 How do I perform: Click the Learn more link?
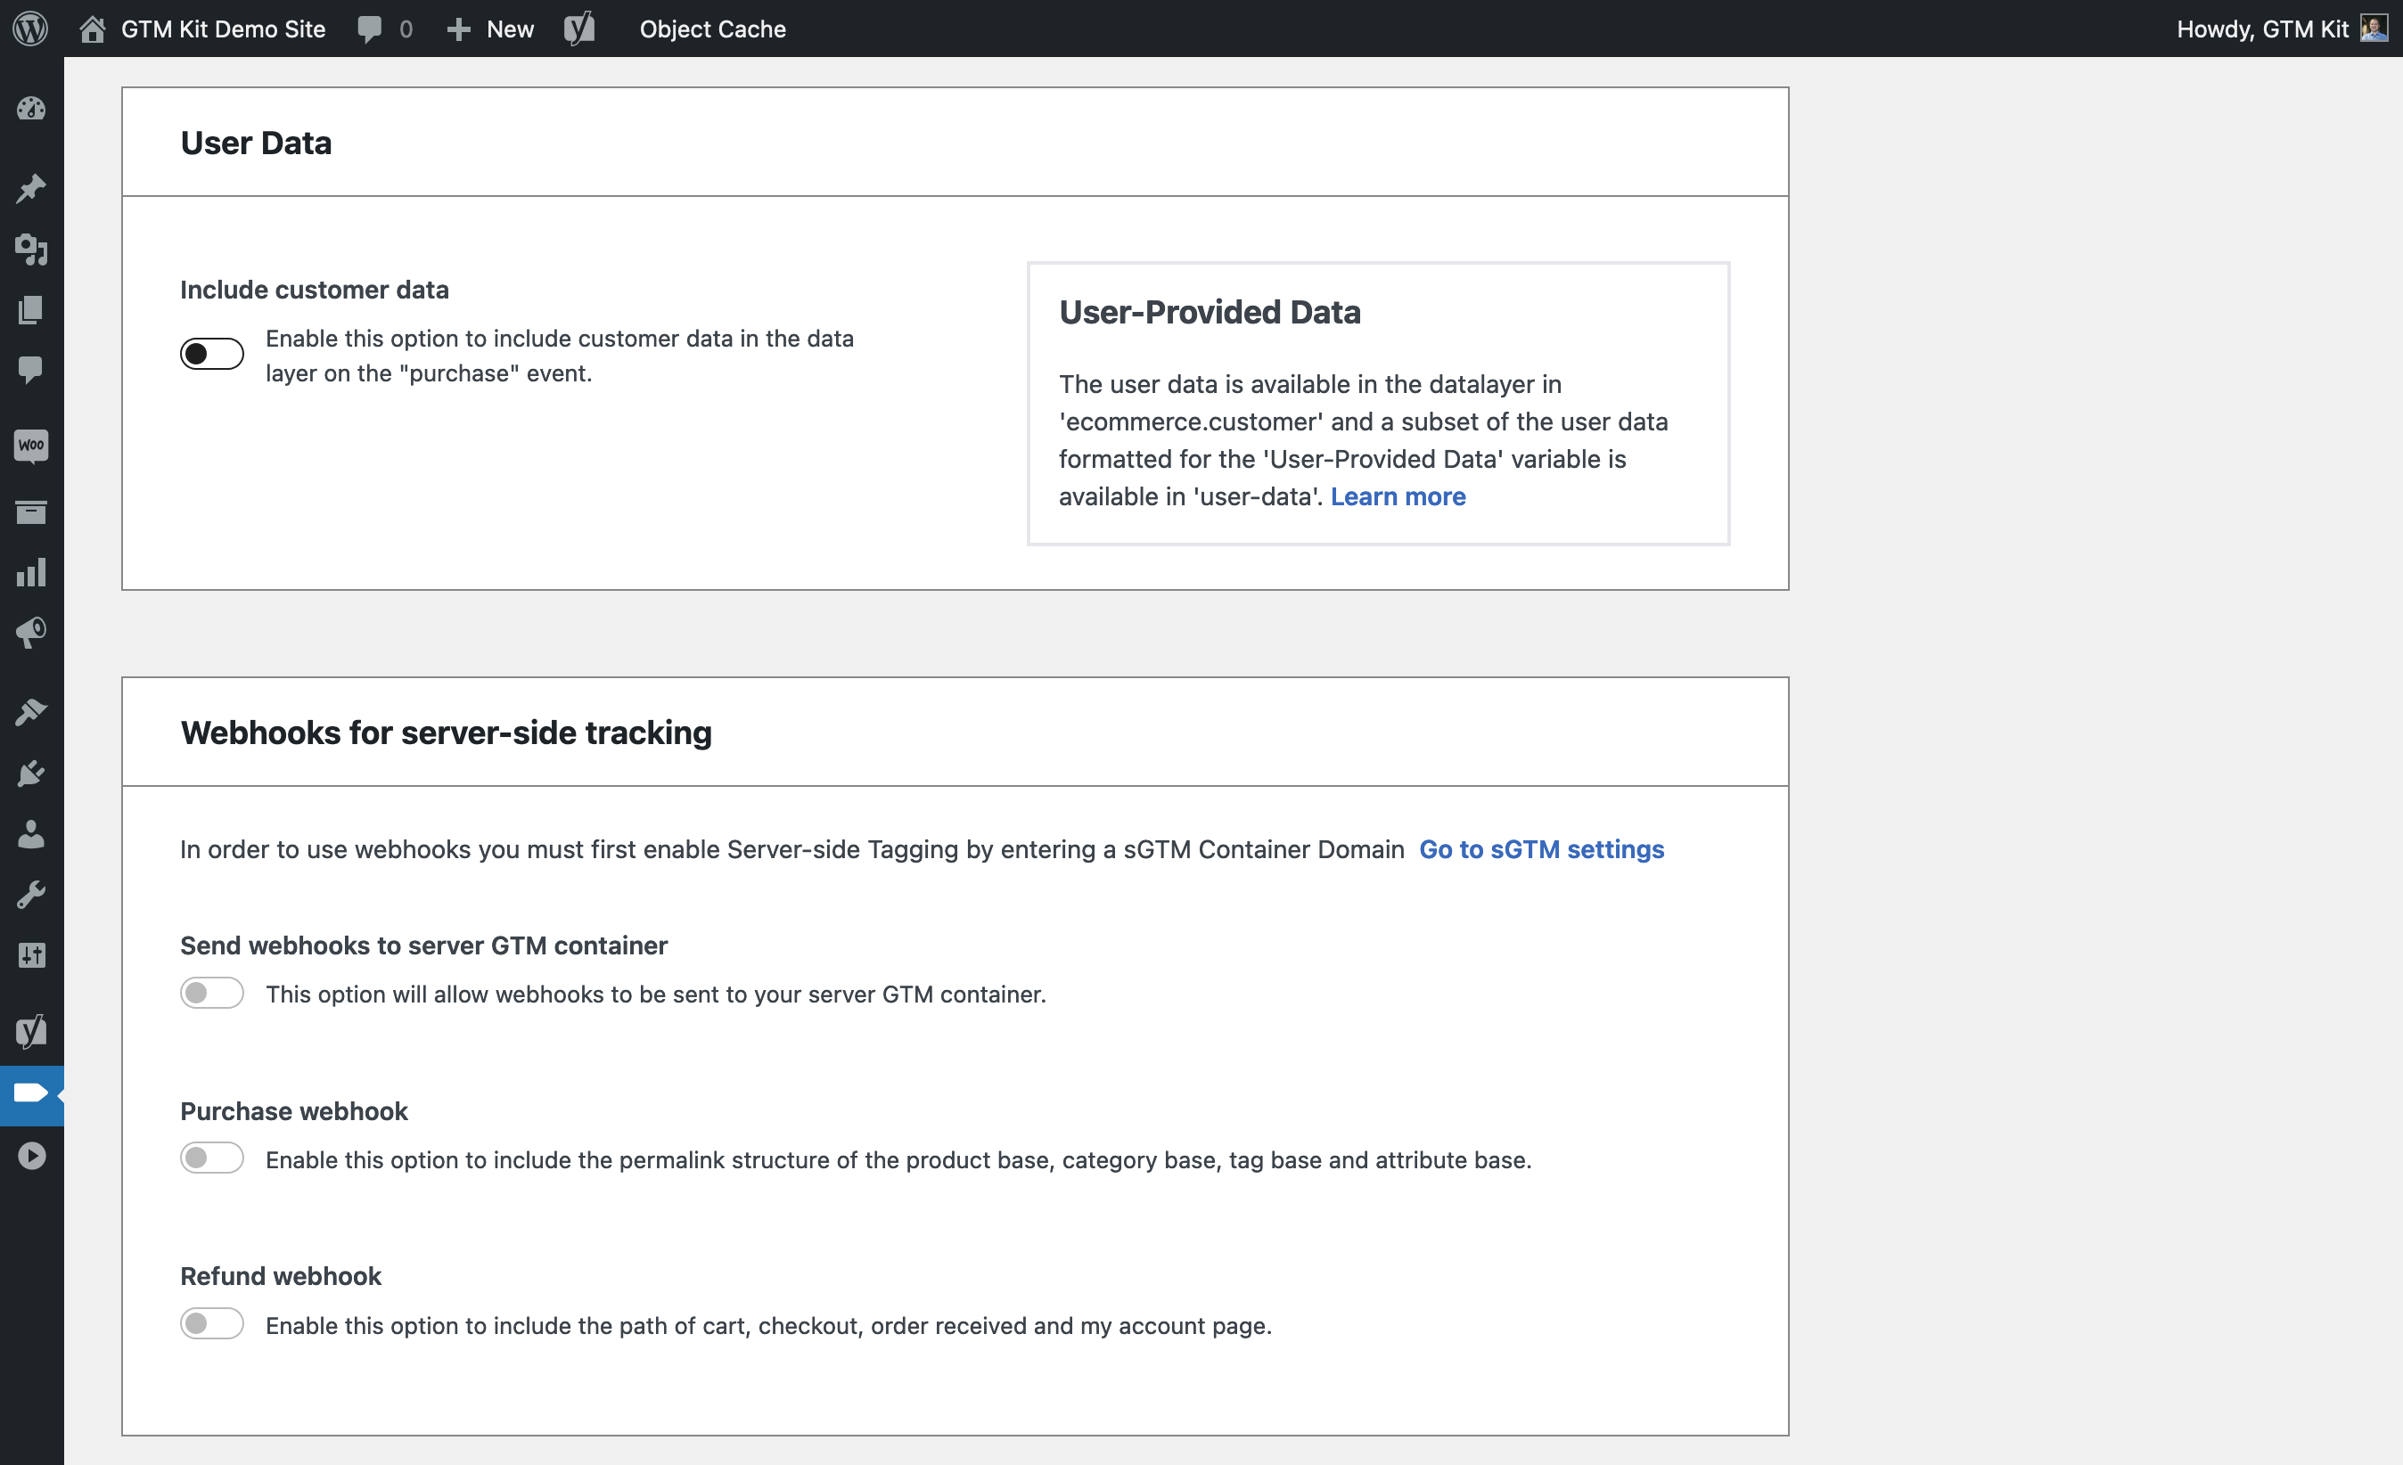[1398, 496]
